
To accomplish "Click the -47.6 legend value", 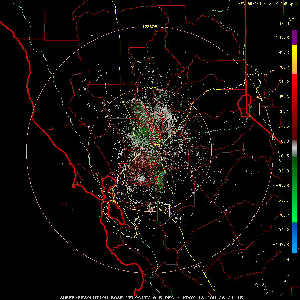I will click(282, 186).
